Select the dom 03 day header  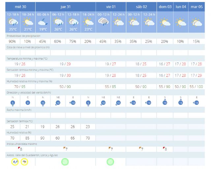pos(165,7)
